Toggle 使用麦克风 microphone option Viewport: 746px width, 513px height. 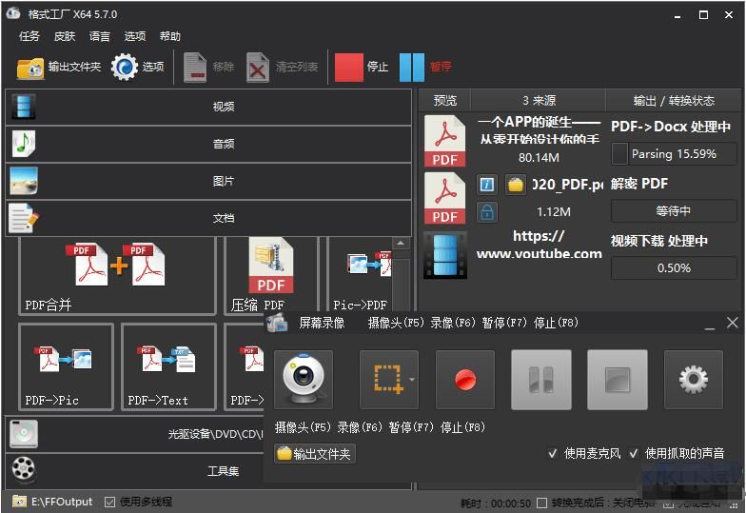[553, 454]
